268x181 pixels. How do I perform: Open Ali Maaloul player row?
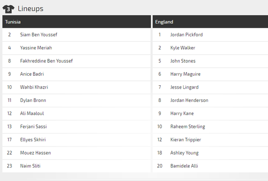pos(77,113)
